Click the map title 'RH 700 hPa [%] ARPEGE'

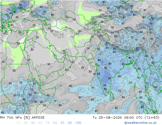(22, 118)
